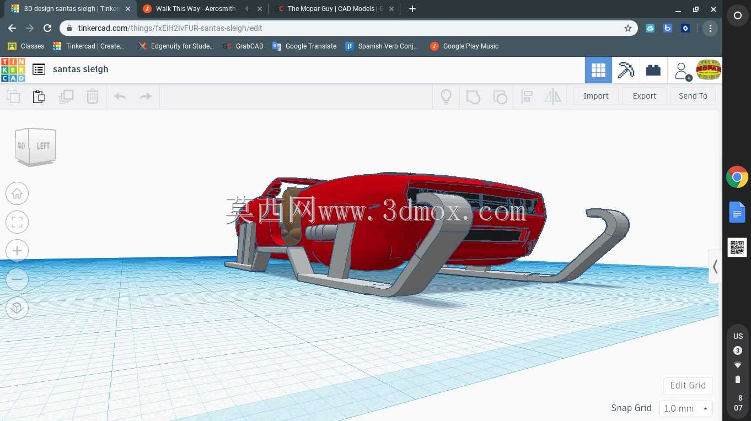Click the Group shapes icon
Image resolution: width=751 pixels, height=421 pixels.
473,97
